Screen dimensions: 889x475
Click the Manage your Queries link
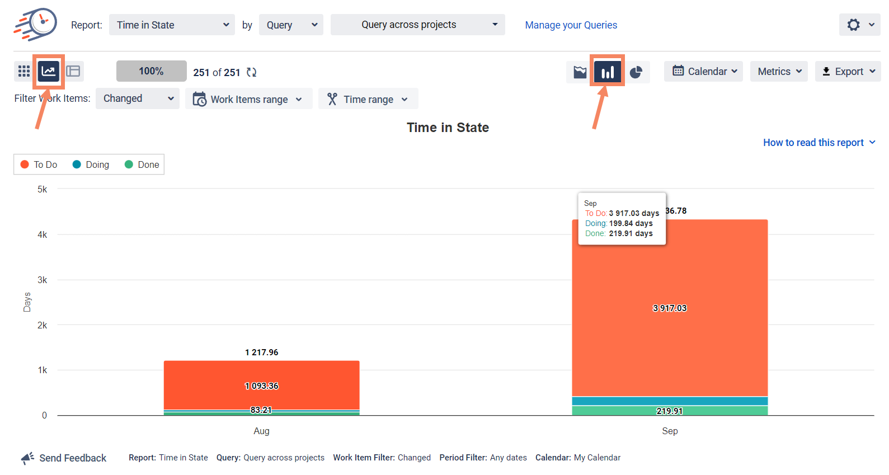(571, 25)
